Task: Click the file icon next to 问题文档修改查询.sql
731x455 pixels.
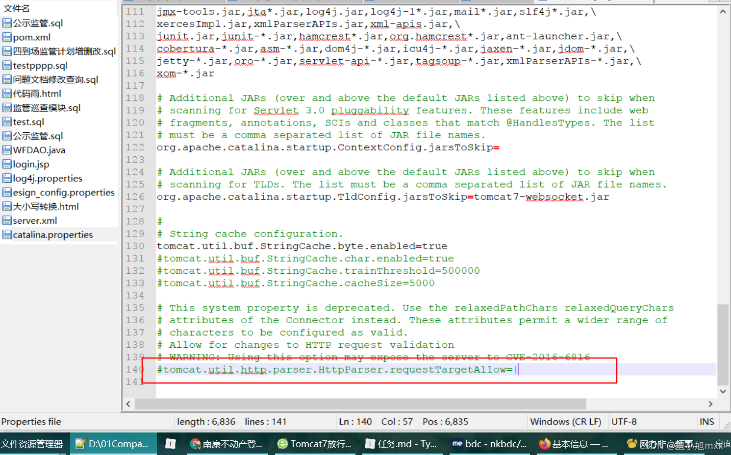Action: click(x=7, y=79)
